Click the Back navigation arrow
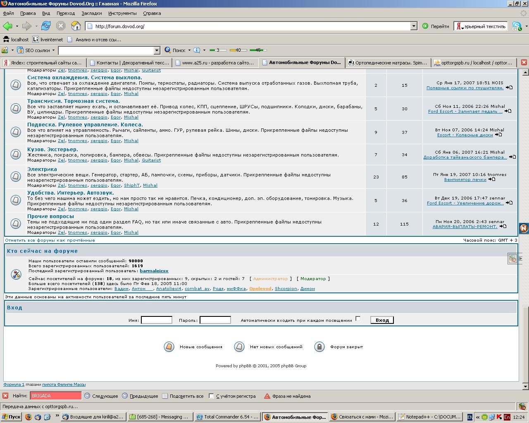Viewport: 529px width, 423px height. pos(7,26)
